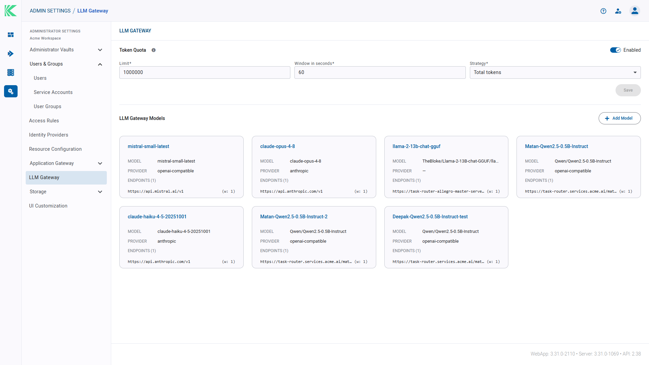Open the llama-2-13b-chat-gguf model card
649x365 pixels.
click(446, 167)
